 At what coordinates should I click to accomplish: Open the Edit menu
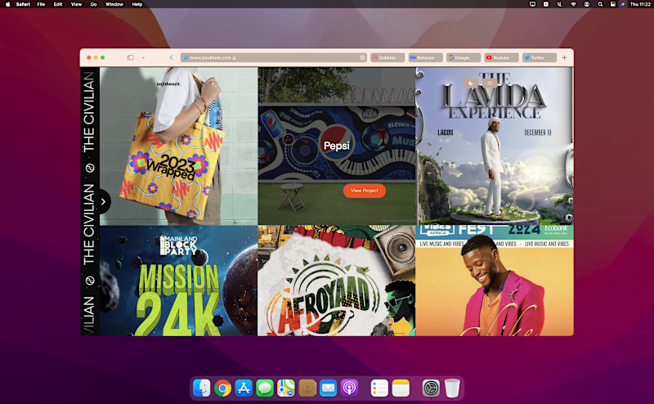pyautogui.click(x=58, y=4)
